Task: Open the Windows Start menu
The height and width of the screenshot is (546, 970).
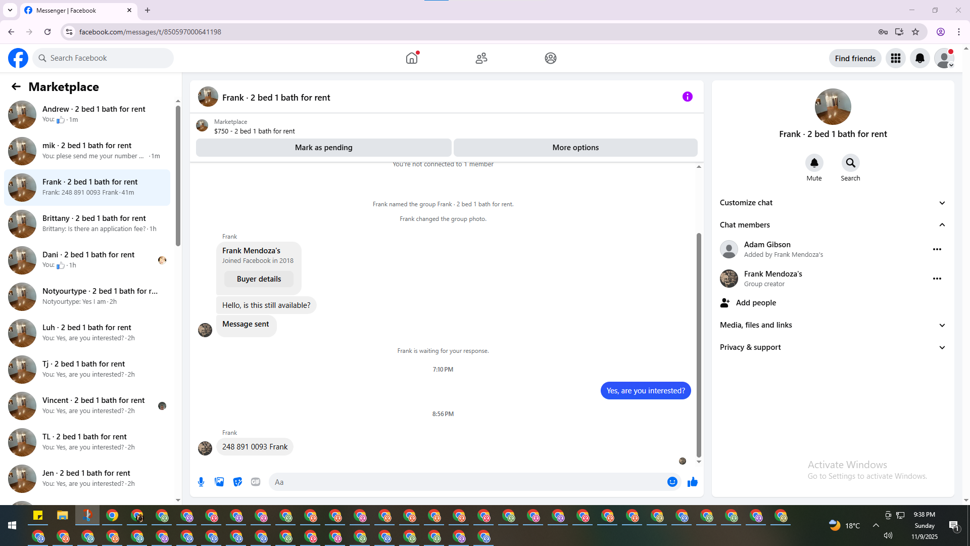Action: (x=12, y=526)
